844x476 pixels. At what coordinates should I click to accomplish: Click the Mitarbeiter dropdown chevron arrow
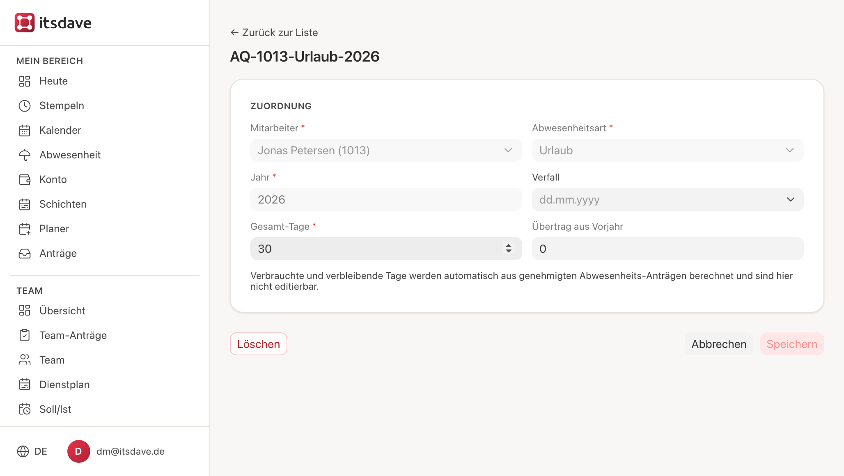click(x=508, y=150)
